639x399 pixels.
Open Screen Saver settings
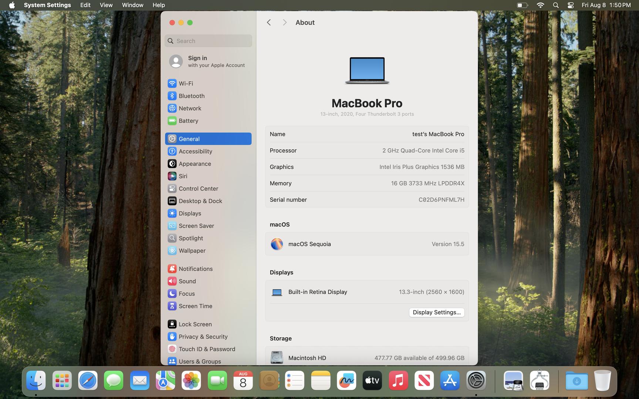click(x=208, y=226)
